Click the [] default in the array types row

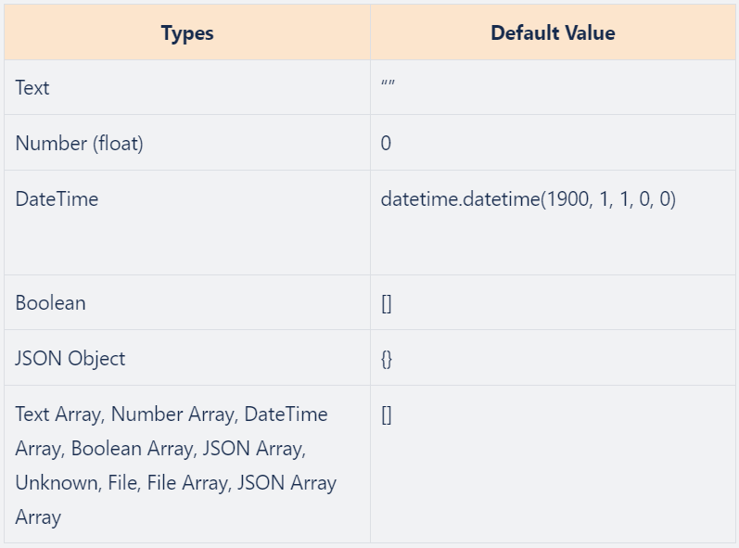(x=386, y=414)
